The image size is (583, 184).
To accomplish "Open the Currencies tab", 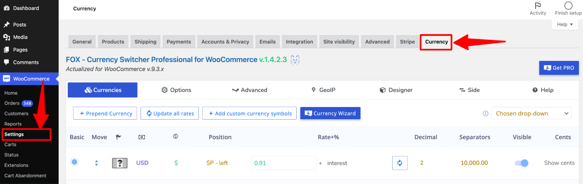I will 103,90.
